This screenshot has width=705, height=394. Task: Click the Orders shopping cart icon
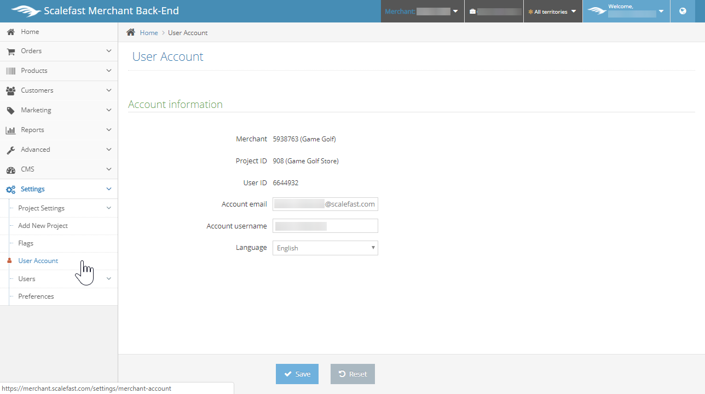(10, 51)
